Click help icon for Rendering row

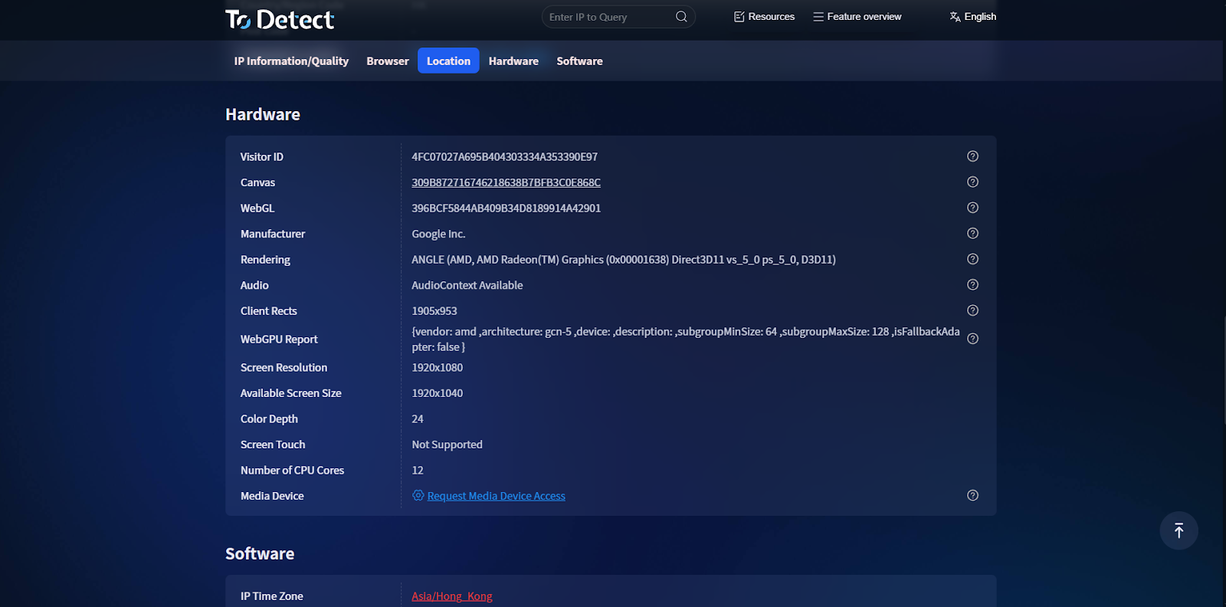tap(972, 259)
